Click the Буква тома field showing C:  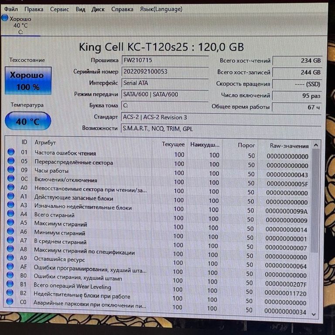click(x=164, y=106)
